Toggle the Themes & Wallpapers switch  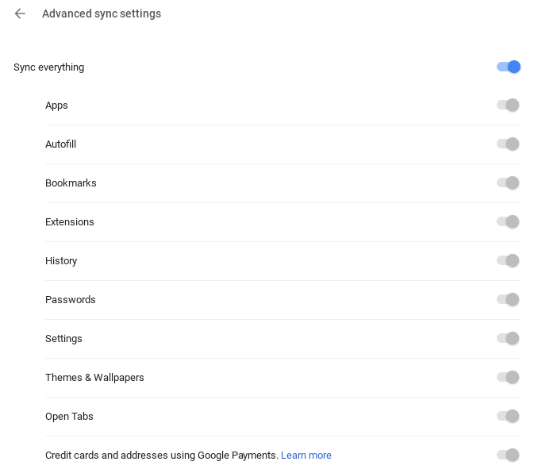[x=508, y=377]
